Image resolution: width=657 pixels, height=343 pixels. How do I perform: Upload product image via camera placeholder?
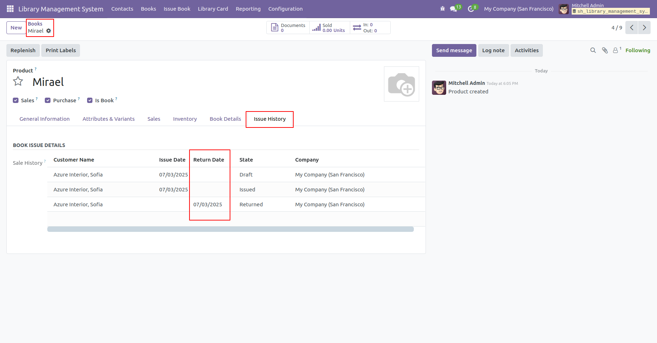pos(401,84)
